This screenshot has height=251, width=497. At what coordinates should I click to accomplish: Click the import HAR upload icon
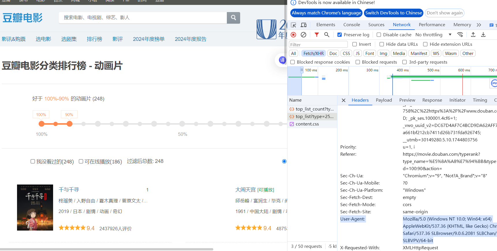click(473, 35)
